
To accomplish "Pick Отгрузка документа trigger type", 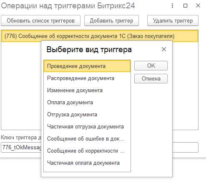I will point(87,115).
